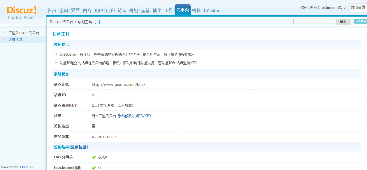Click the Discuz! Control Panel logo
Image resolution: width=367 pixels, height=170 pixels.
click(x=22, y=13)
